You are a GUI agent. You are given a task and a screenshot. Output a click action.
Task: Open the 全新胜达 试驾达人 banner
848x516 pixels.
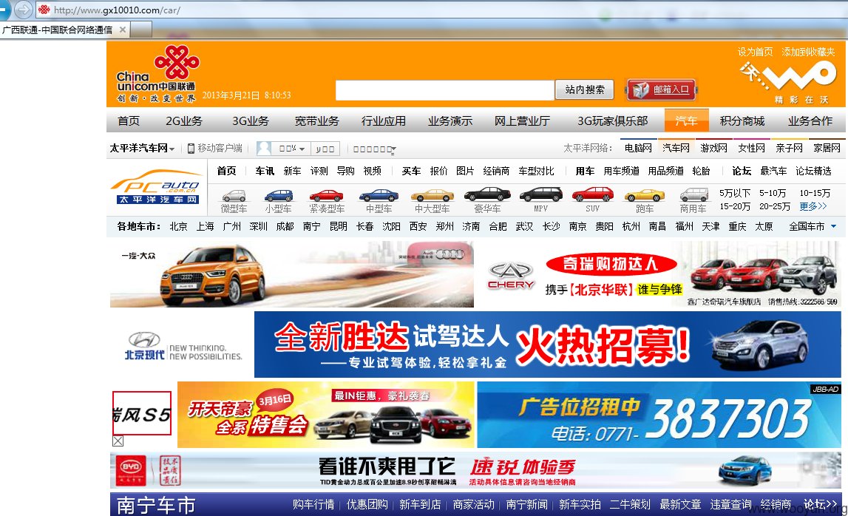point(547,344)
